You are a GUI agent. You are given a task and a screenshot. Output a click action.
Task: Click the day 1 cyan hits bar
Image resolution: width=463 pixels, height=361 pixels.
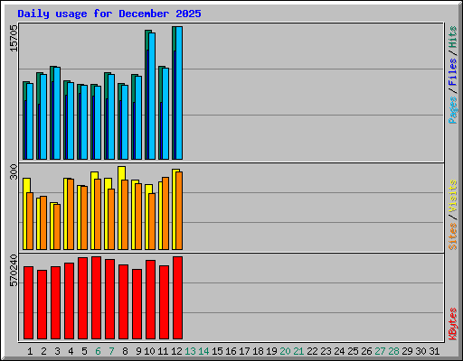(x=30, y=121)
